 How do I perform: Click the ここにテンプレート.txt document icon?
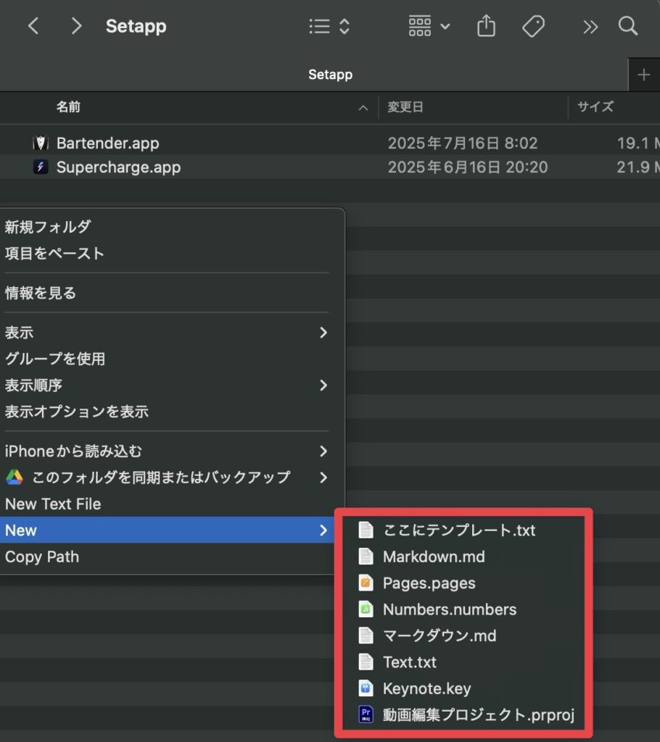(366, 530)
